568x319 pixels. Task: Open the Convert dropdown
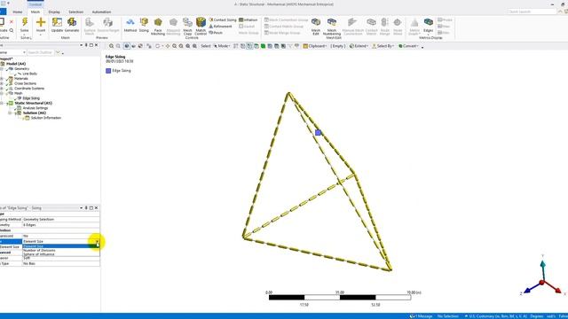pyautogui.click(x=408, y=46)
